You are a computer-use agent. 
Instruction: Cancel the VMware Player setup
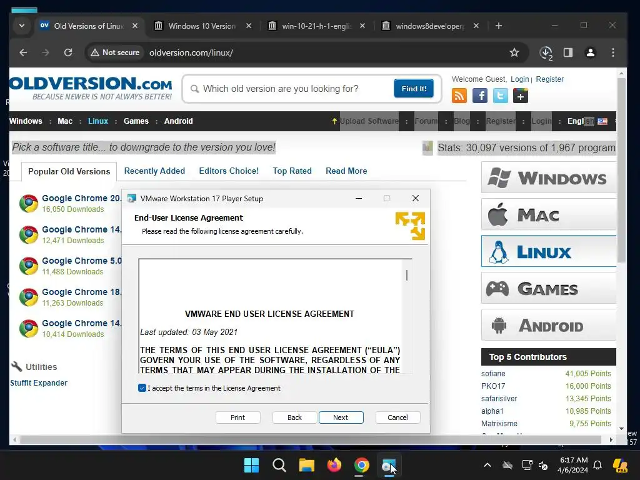click(x=397, y=417)
